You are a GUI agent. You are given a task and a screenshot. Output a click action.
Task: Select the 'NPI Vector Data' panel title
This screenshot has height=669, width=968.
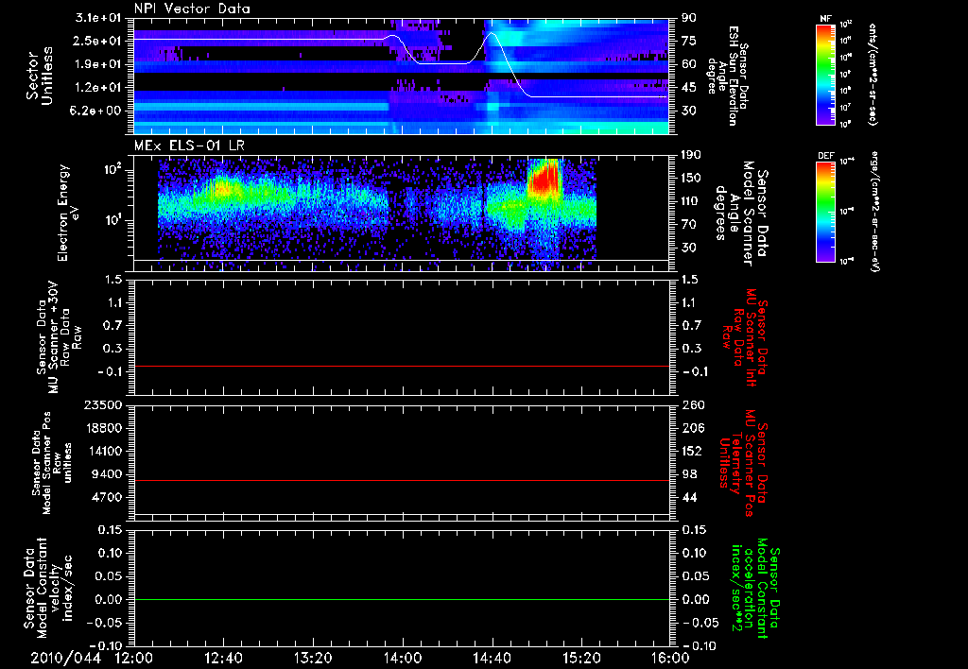[192, 9]
